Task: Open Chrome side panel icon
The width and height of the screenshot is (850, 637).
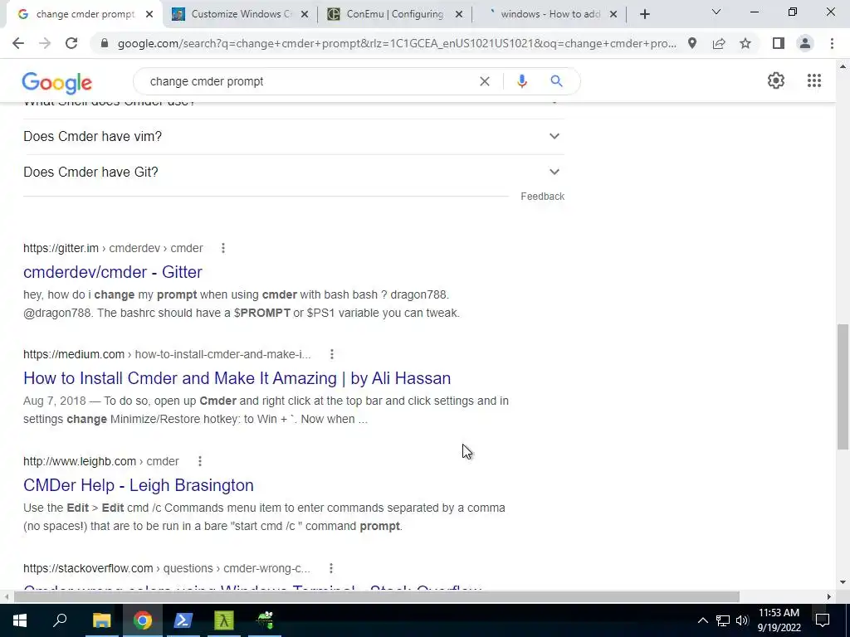Action: [x=779, y=43]
